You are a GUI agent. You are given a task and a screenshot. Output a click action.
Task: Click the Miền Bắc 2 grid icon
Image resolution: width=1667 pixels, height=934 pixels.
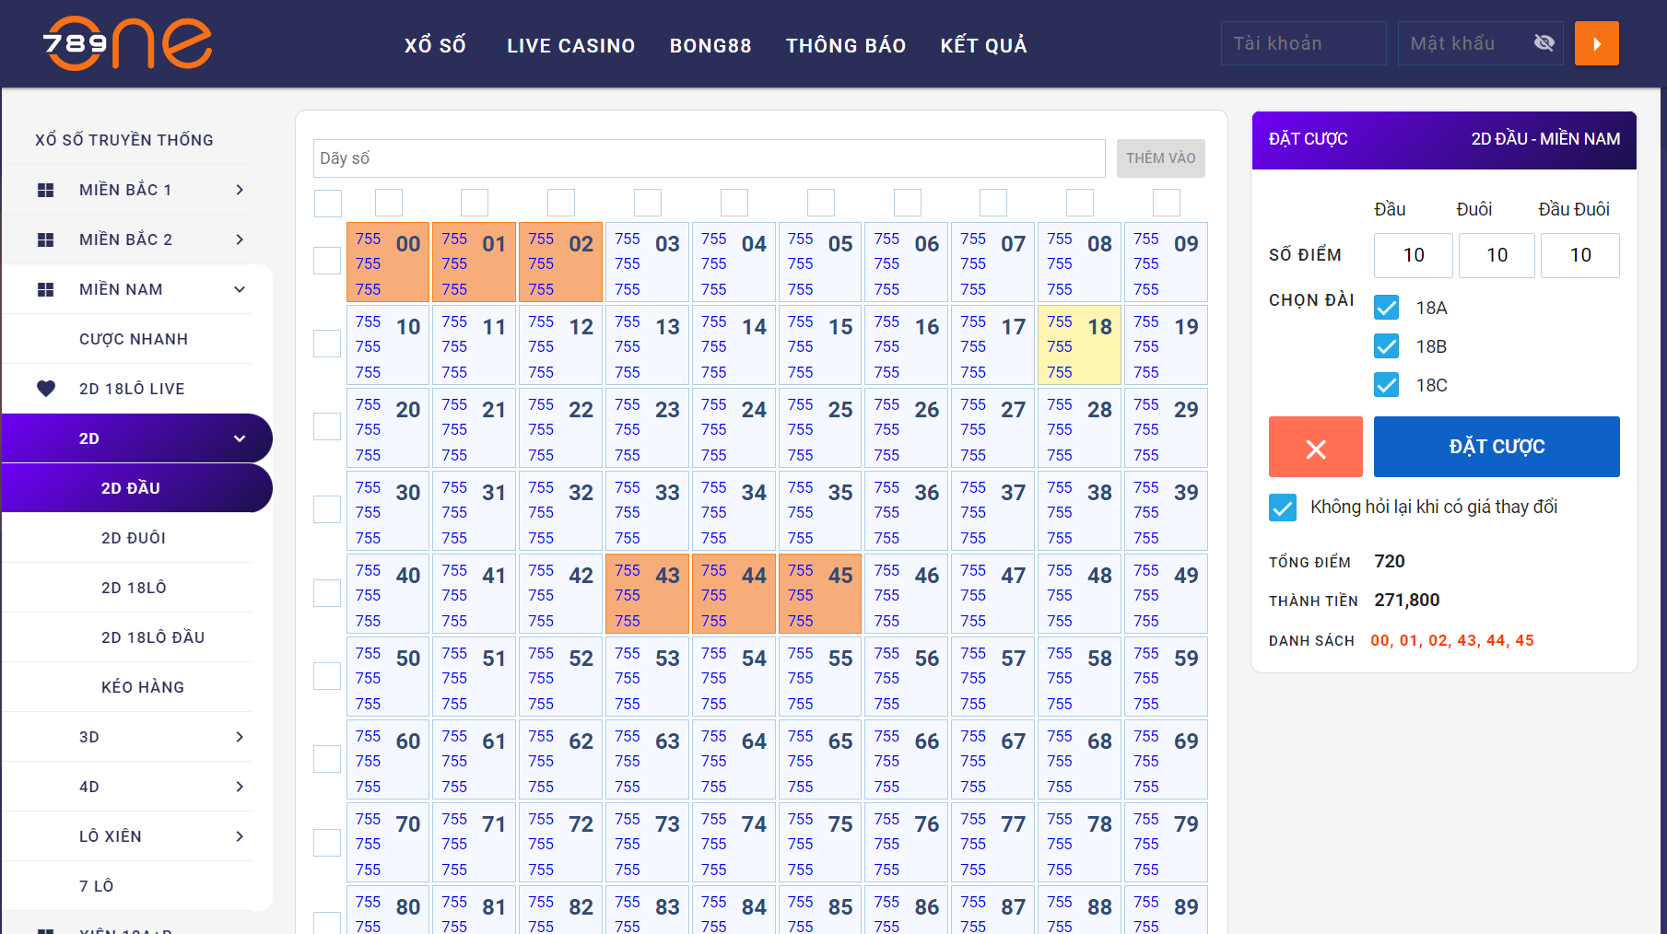point(45,239)
